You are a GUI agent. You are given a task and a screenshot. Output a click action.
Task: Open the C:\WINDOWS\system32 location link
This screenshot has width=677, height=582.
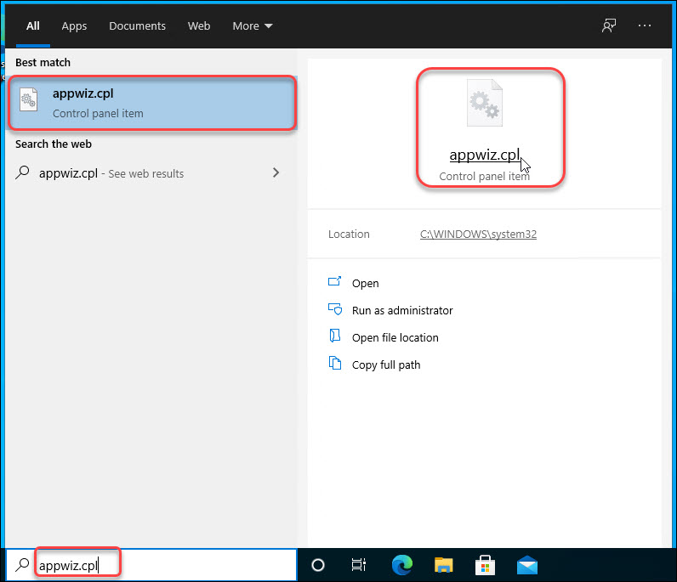pos(478,234)
